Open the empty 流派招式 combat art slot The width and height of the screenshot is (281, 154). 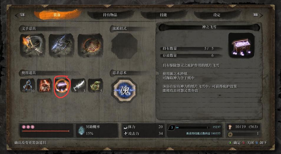point(124,46)
